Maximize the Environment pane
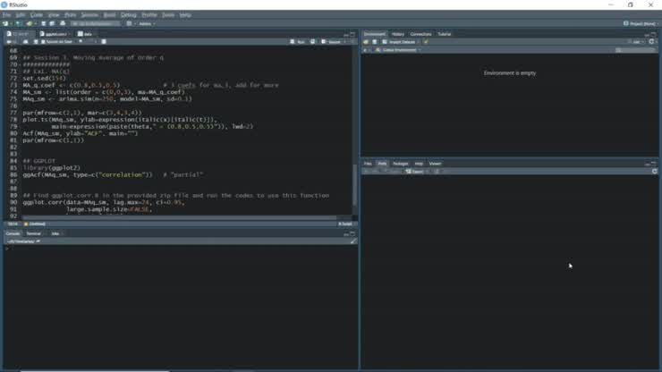The width and height of the screenshot is (662, 372). point(654,34)
